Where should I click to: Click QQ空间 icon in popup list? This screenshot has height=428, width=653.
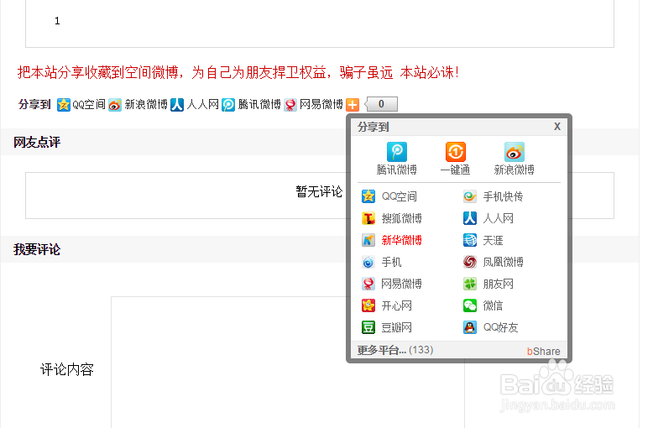click(368, 196)
